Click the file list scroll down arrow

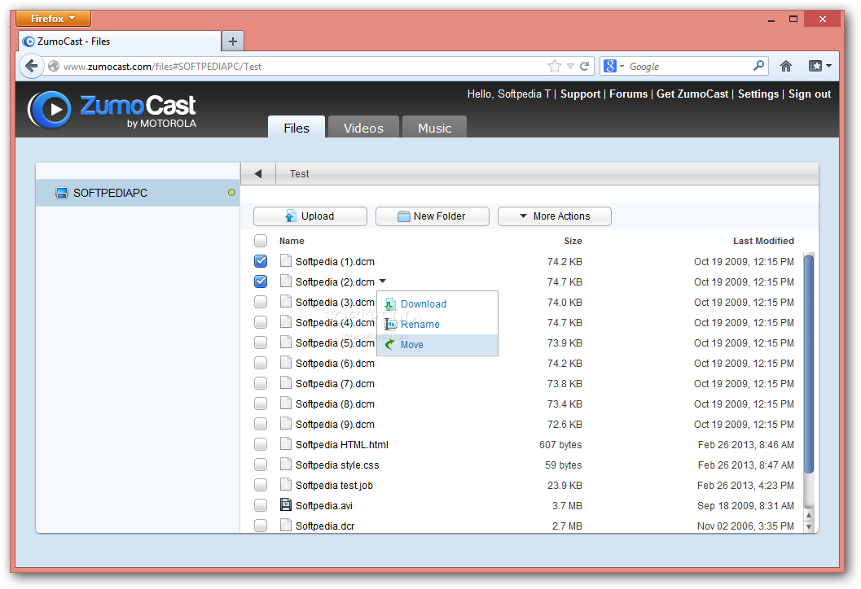pyautogui.click(x=808, y=526)
